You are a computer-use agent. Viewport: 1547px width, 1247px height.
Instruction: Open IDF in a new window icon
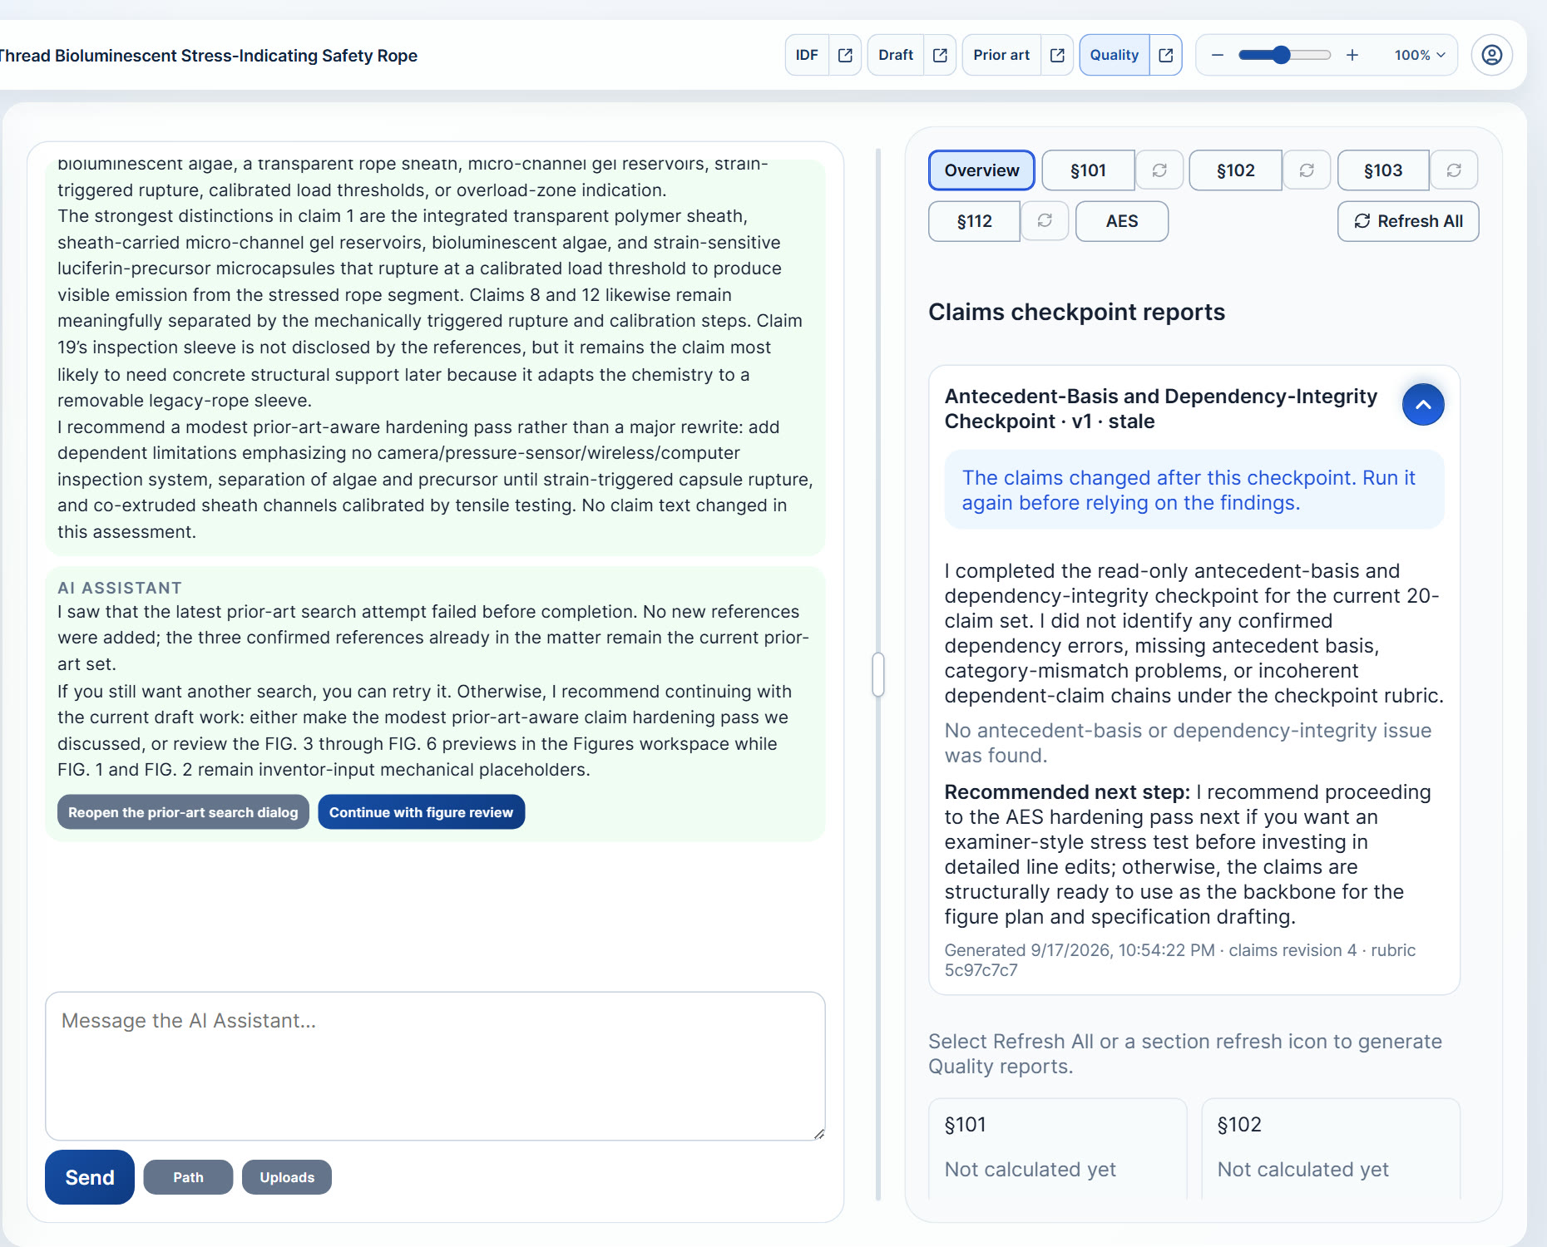coord(845,55)
